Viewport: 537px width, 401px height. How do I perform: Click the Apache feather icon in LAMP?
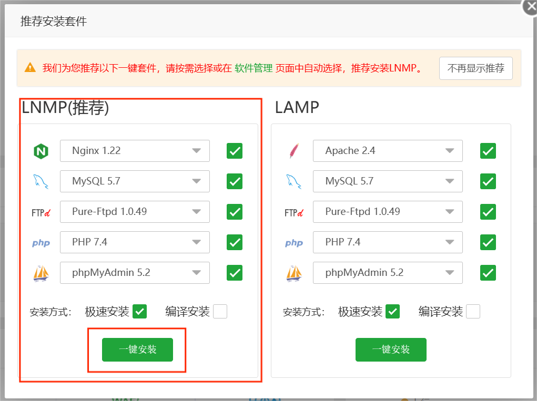pyautogui.click(x=294, y=151)
